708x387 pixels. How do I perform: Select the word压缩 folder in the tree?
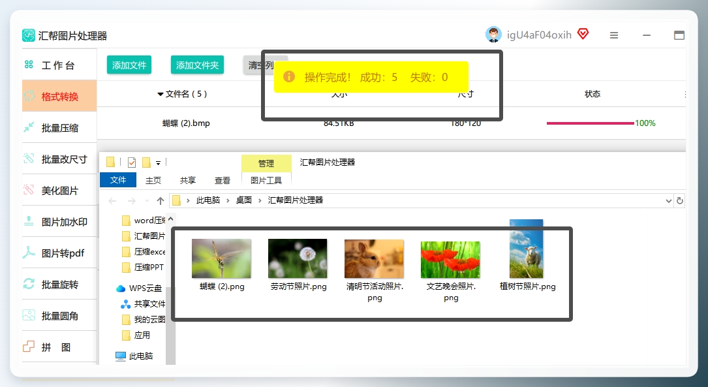144,221
